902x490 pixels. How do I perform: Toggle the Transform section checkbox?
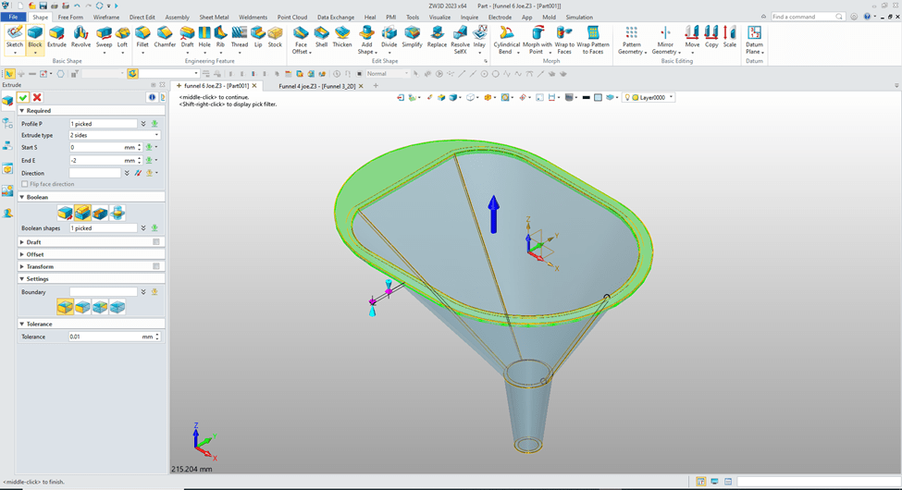(156, 266)
